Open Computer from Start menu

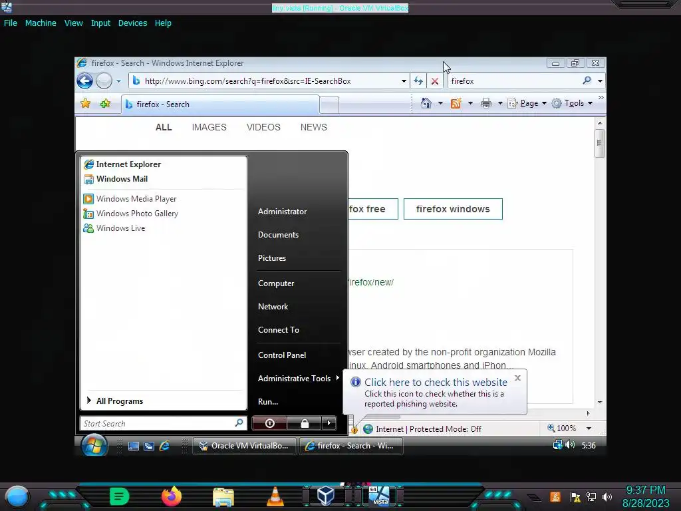276,283
